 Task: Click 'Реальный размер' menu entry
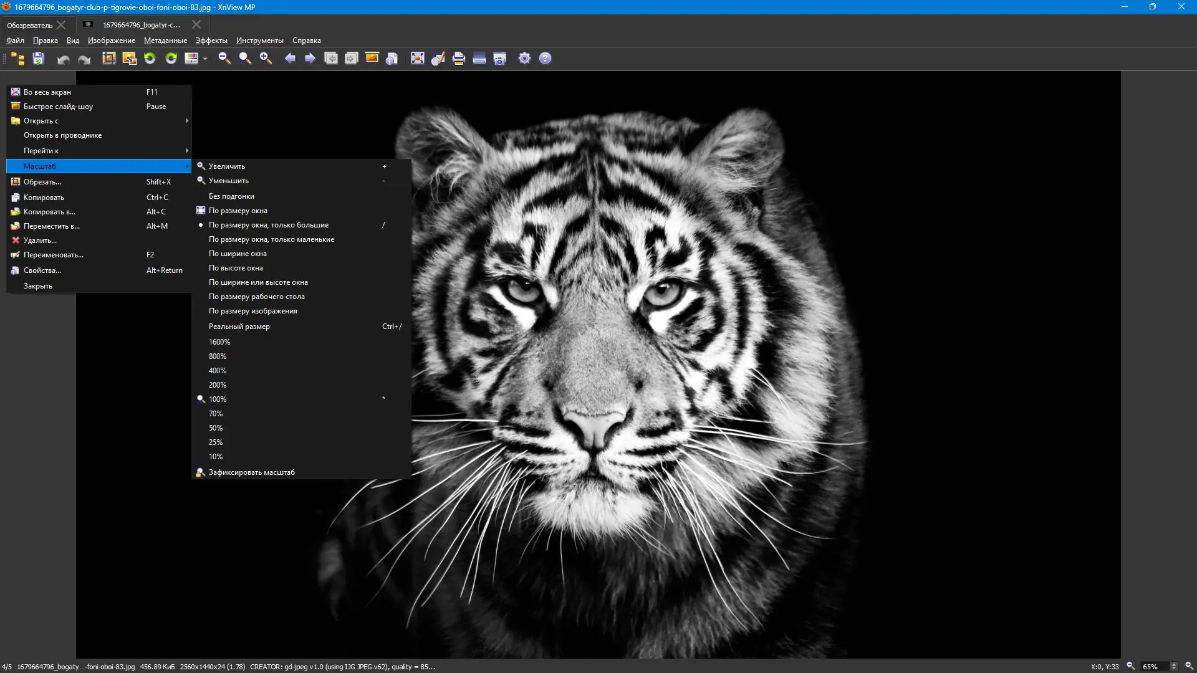239,327
